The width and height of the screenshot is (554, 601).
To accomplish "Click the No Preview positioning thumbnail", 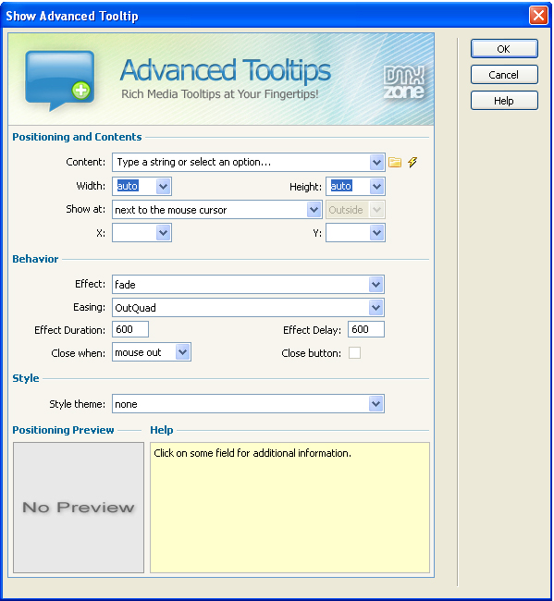I will [79, 508].
